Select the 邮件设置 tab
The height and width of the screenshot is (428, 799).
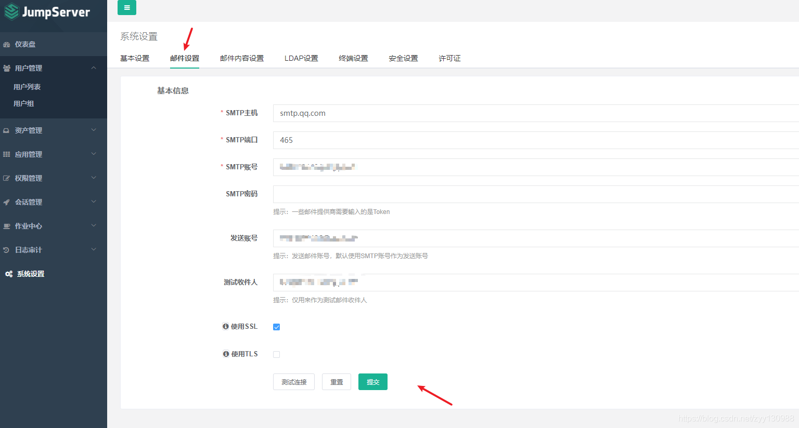click(185, 58)
